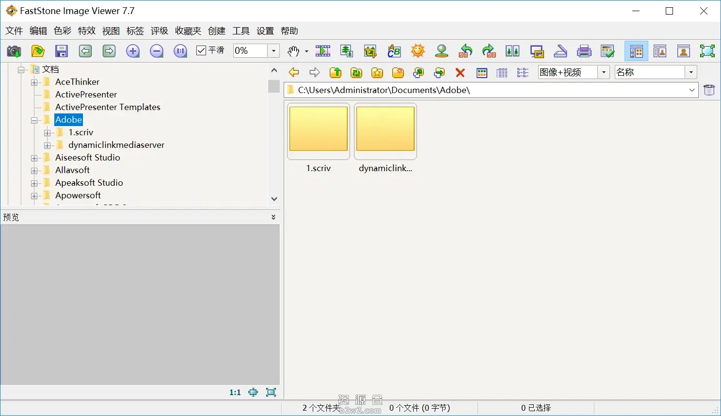Click the acquire images from camera icon

point(14,51)
